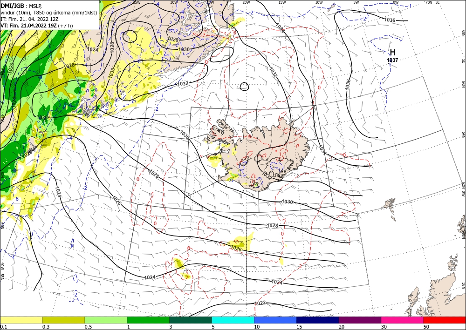Click the '20' legend scale value
The width and height of the screenshot is (466, 330).
pos(342,327)
